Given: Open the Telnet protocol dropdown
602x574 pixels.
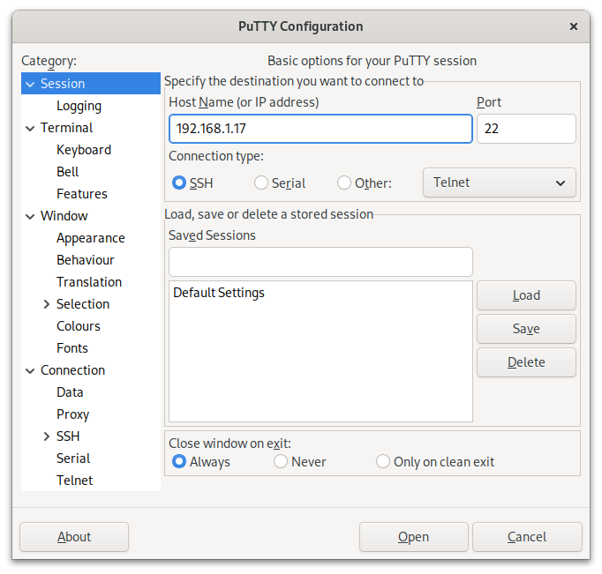Looking at the screenshot, I should point(500,183).
